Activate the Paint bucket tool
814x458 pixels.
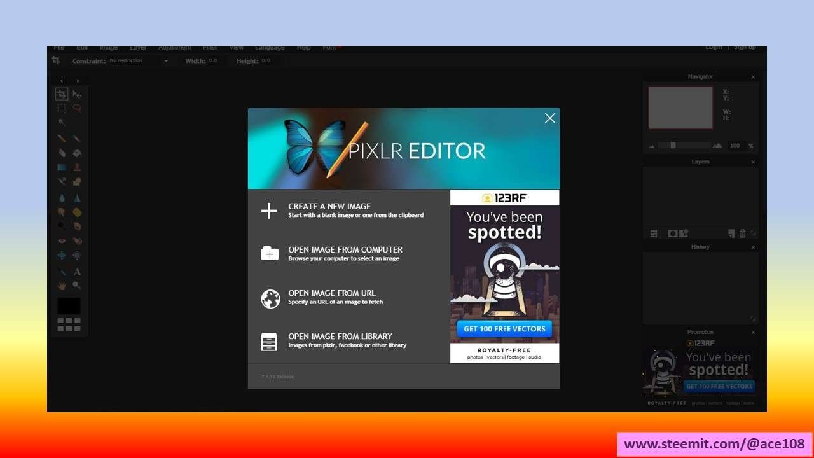coord(77,153)
